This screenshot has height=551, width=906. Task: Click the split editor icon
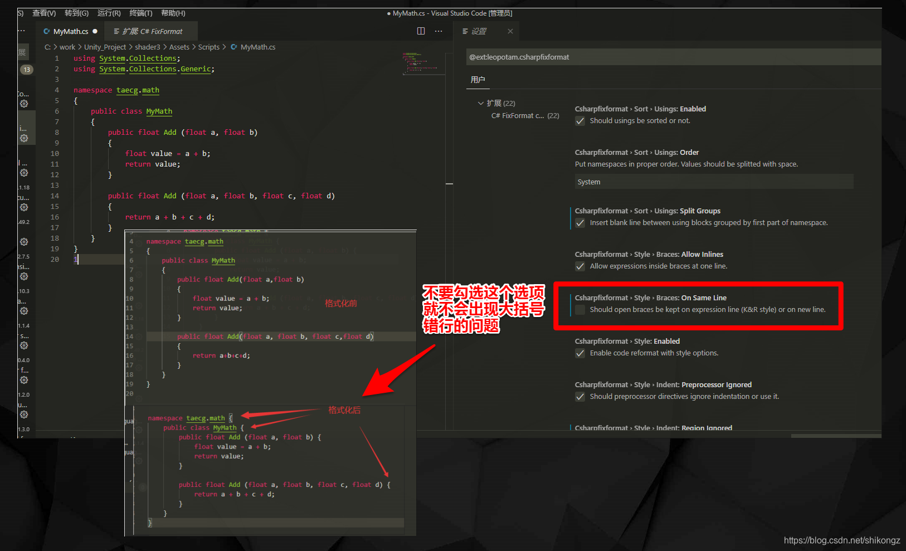tap(421, 31)
